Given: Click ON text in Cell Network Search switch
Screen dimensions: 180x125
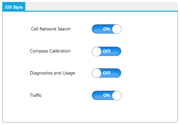Looking at the screenshot, I should tap(106, 29).
